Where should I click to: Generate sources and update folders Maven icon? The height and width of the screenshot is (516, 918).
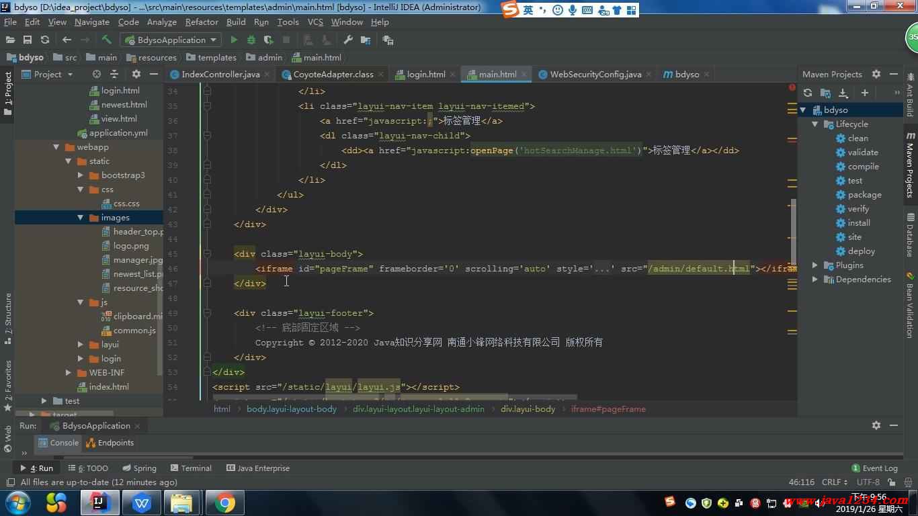point(825,93)
